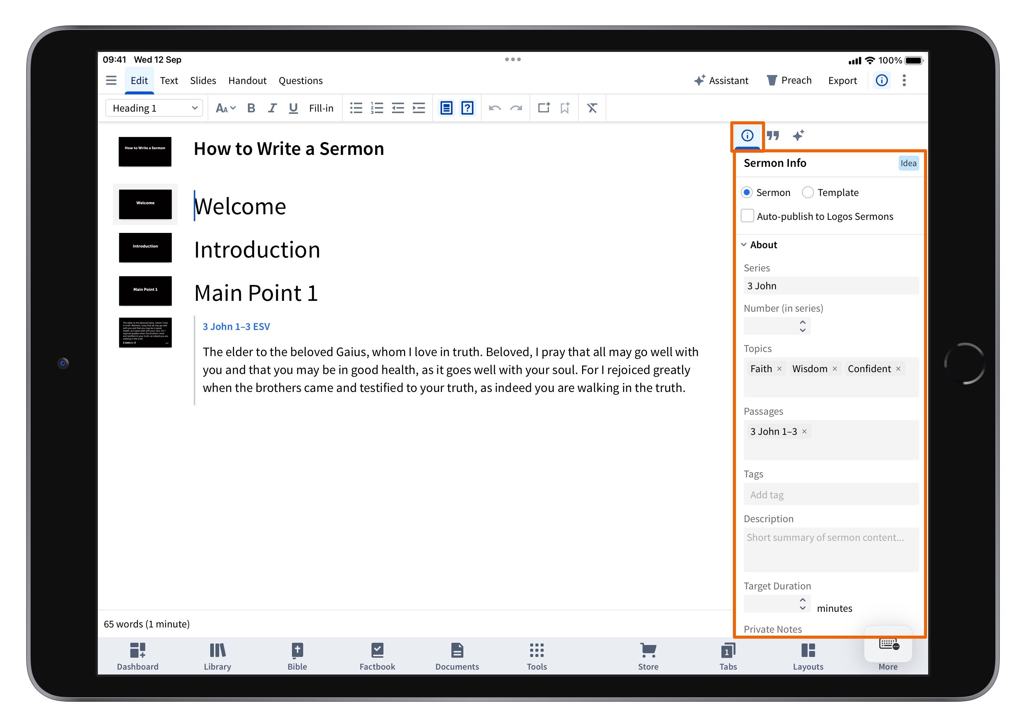Image resolution: width=1026 pixels, height=726 pixels.
Task: Adjust the Target Duration stepper
Action: pyautogui.click(x=802, y=604)
